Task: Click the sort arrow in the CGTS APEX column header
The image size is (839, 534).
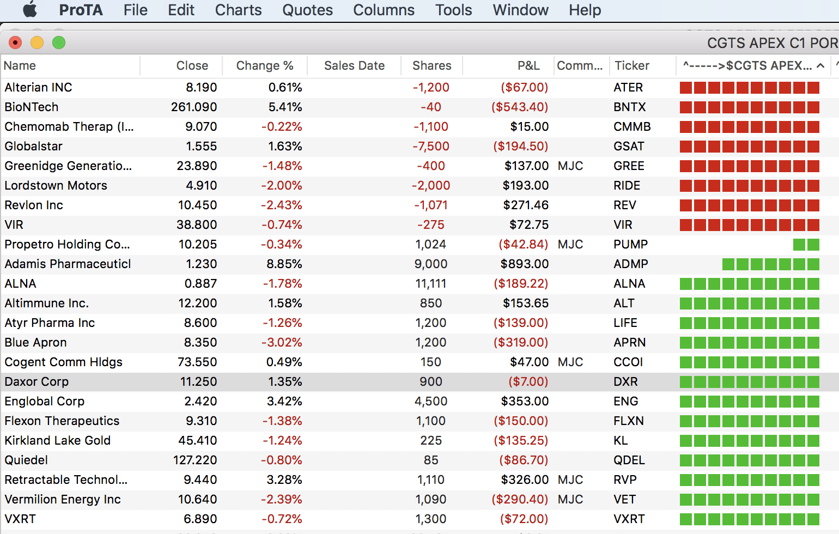Action: tap(820, 66)
